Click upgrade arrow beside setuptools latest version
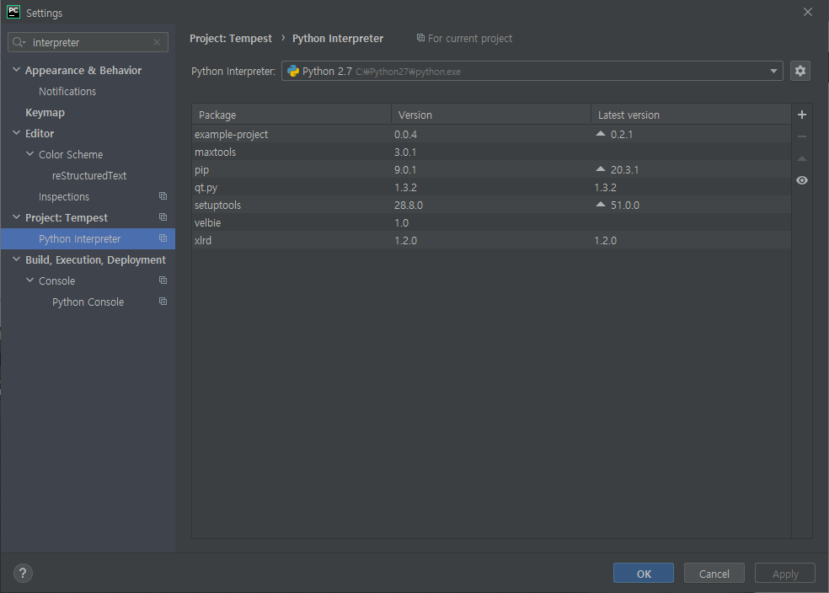Image resolution: width=829 pixels, height=593 pixels. click(x=600, y=205)
